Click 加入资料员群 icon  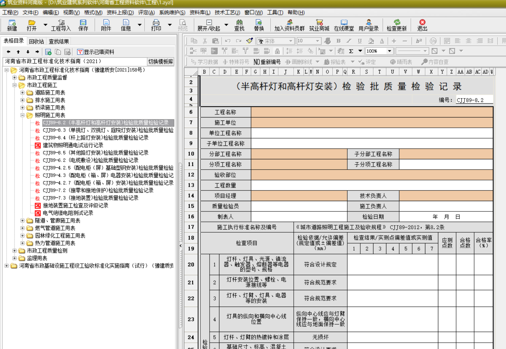tap(289, 25)
